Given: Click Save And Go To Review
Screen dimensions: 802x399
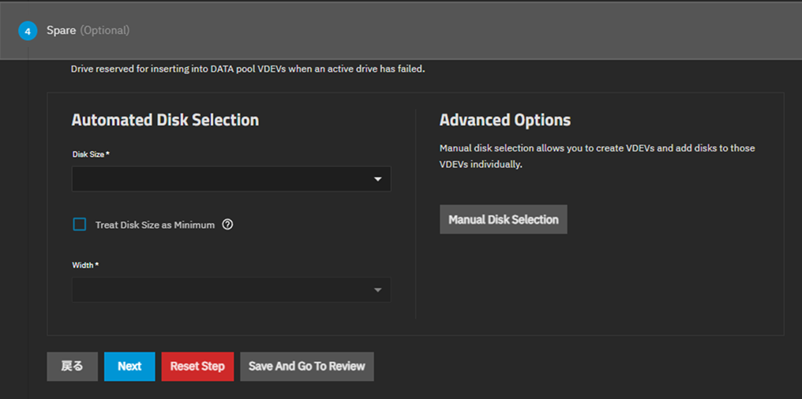Looking at the screenshot, I should (x=307, y=367).
